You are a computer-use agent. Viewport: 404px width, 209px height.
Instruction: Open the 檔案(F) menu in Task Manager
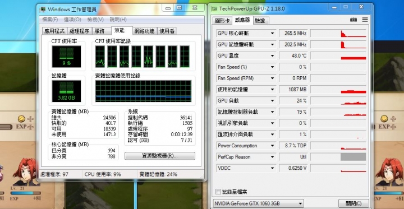tap(50, 20)
